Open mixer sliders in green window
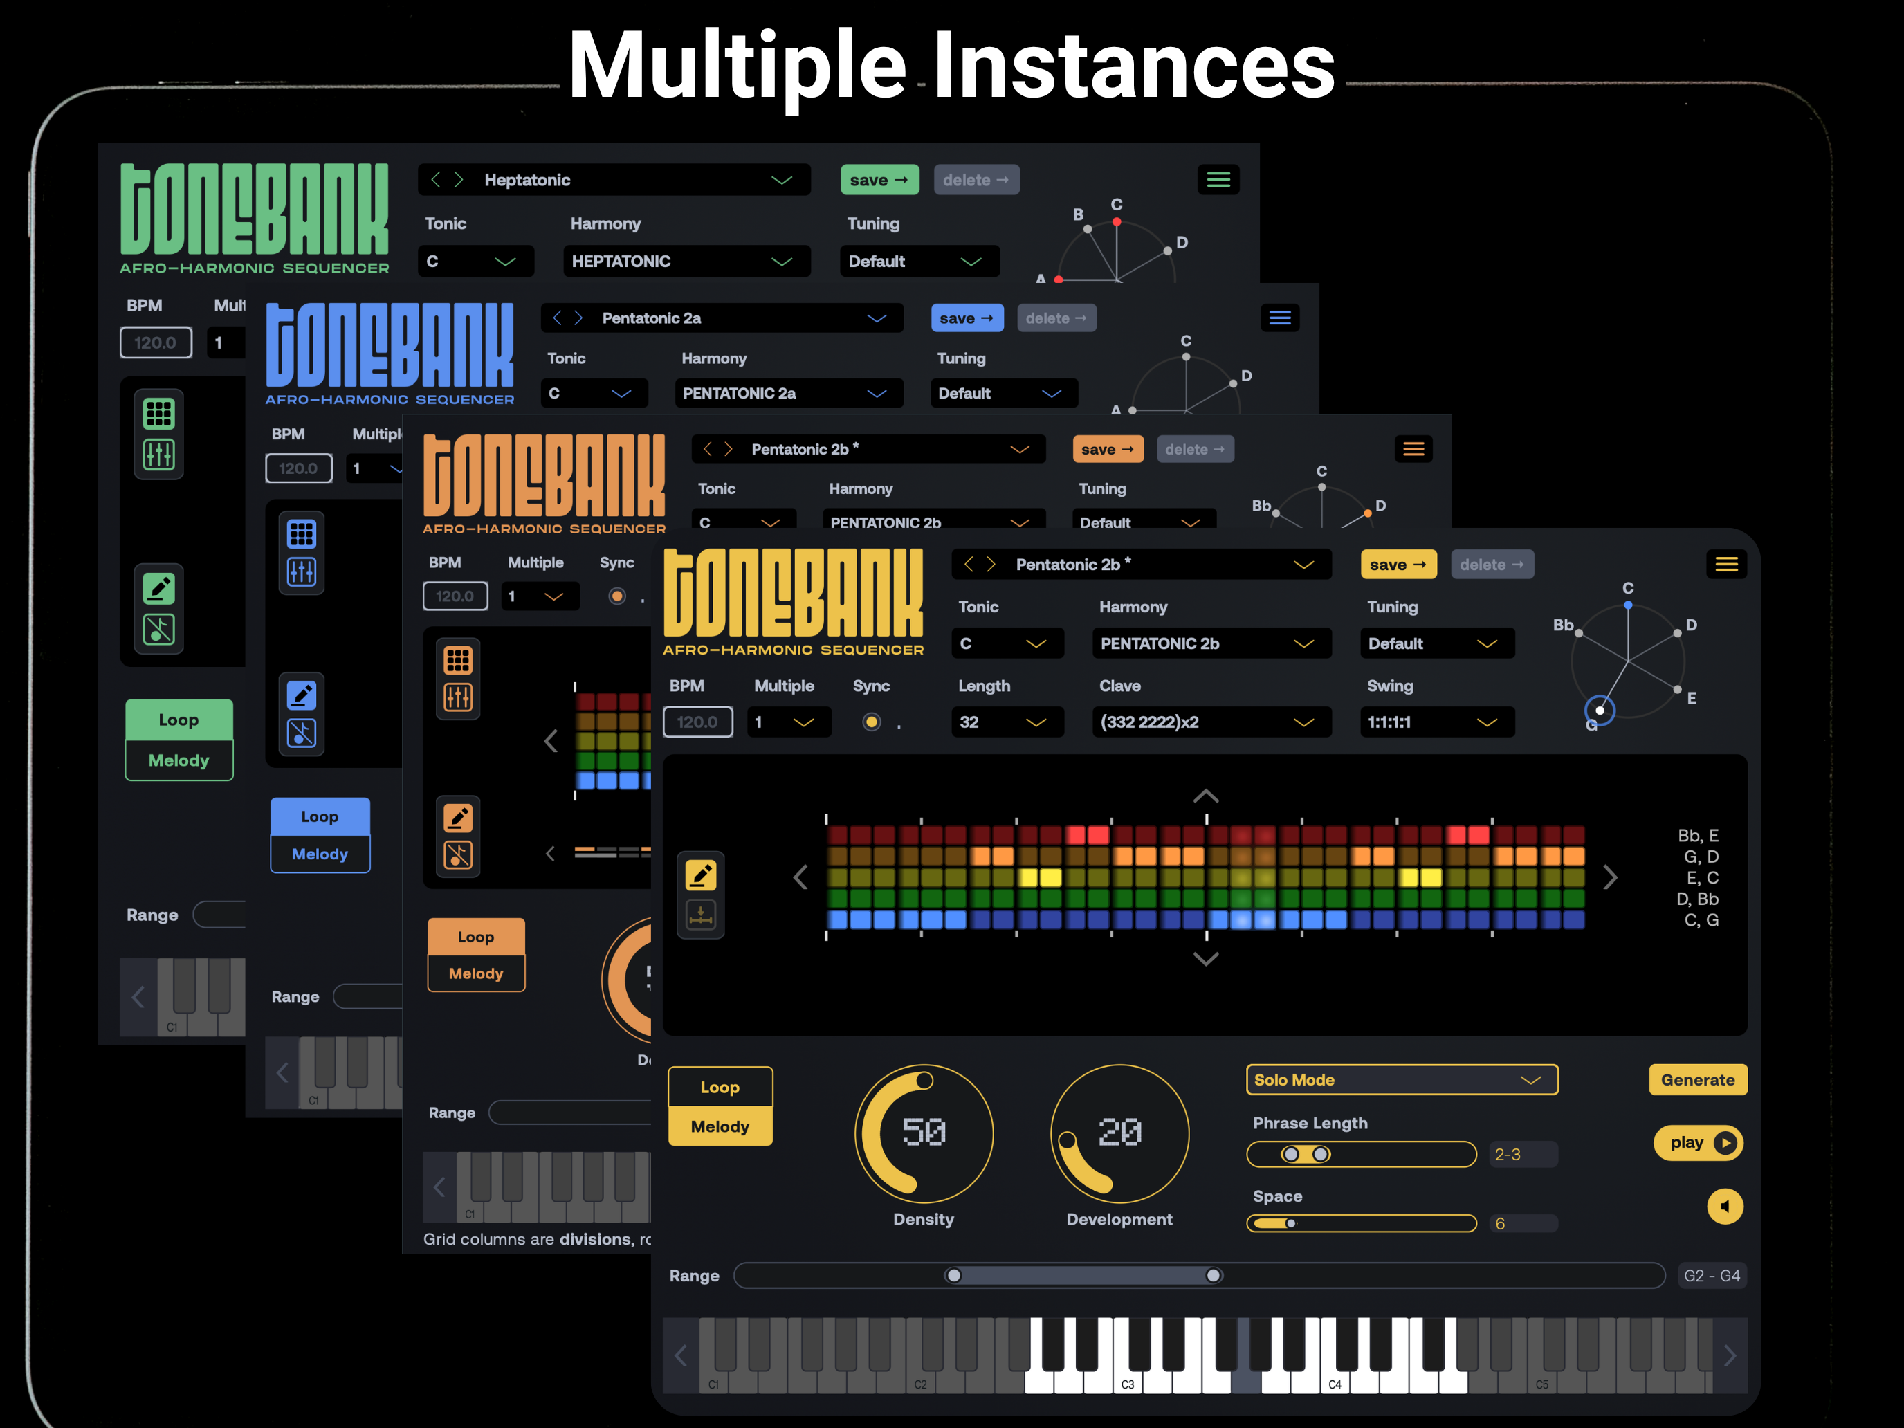 pos(158,455)
